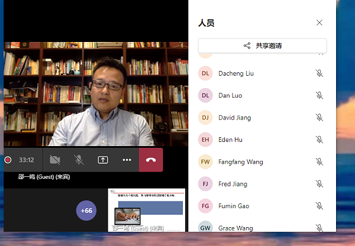355x246 pixels.
Task: Select Fred Jiang in participant list
Action: (x=233, y=184)
